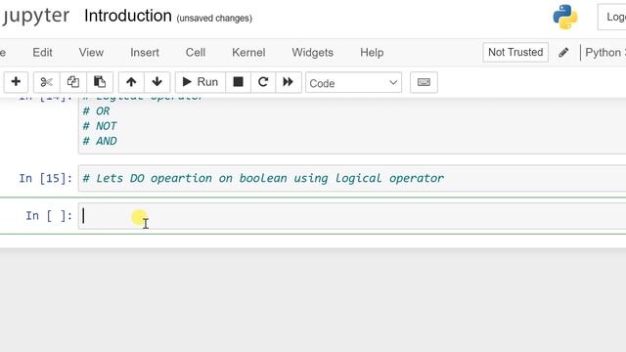The height and width of the screenshot is (352, 626).
Task: Open the Cell menu
Action: pyautogui.click(x=196, y=52)
